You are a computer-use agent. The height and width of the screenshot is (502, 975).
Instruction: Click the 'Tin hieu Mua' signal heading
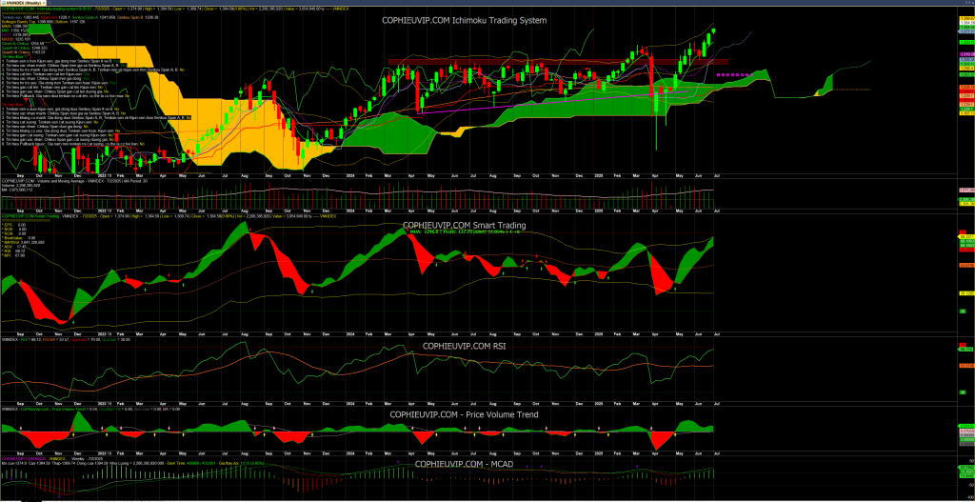tap(12, 56)
